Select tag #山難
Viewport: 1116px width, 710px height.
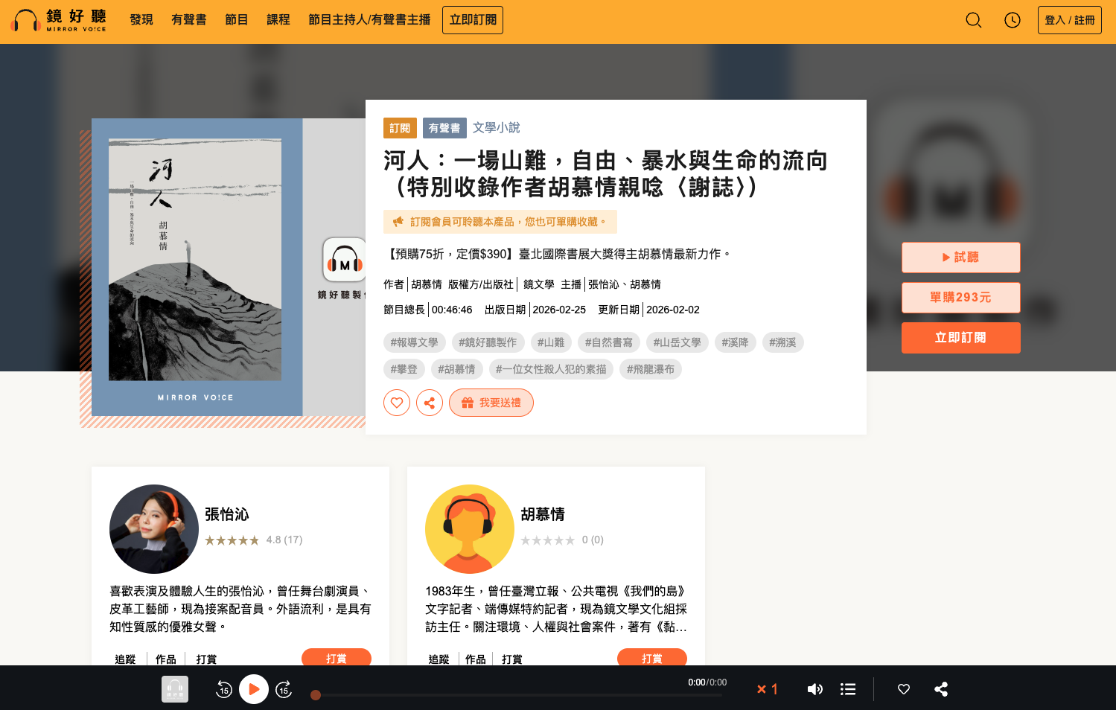[551, 342]
